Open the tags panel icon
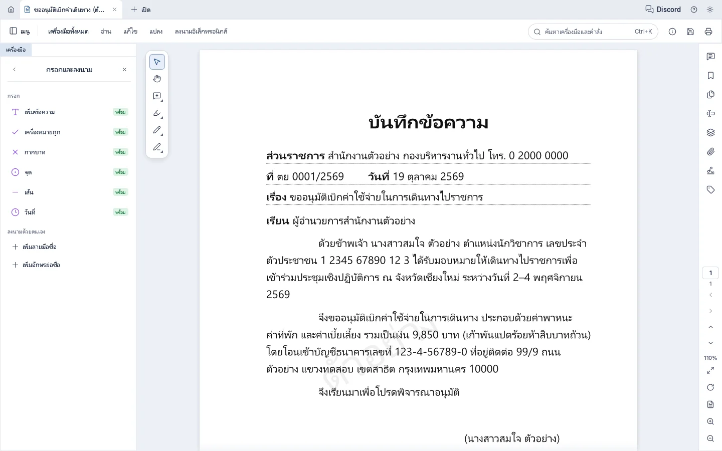This screenshot has width=722, height=451. (x=710, y=190)
